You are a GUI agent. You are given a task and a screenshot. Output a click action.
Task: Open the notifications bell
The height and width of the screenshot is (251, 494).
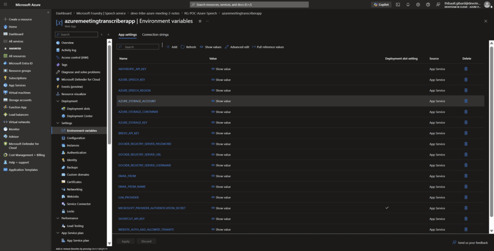[408, 4]
